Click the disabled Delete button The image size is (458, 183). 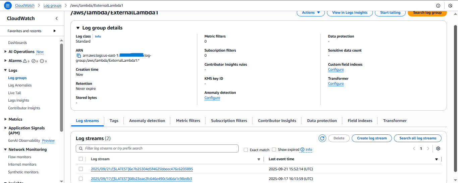tap(339, 138)
